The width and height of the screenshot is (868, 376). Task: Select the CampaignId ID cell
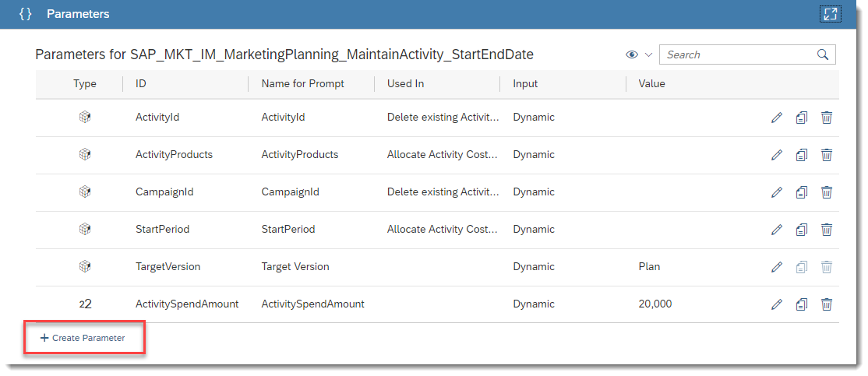[164, 192]
